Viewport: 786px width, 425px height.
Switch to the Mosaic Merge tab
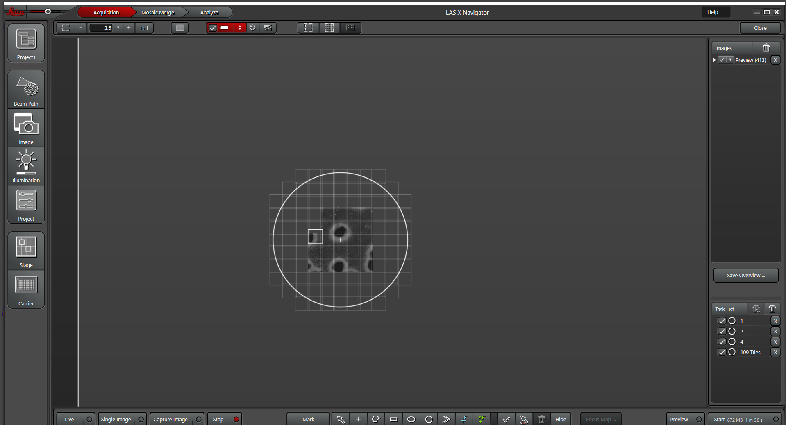pyautogui.click(x=158, y=13)
